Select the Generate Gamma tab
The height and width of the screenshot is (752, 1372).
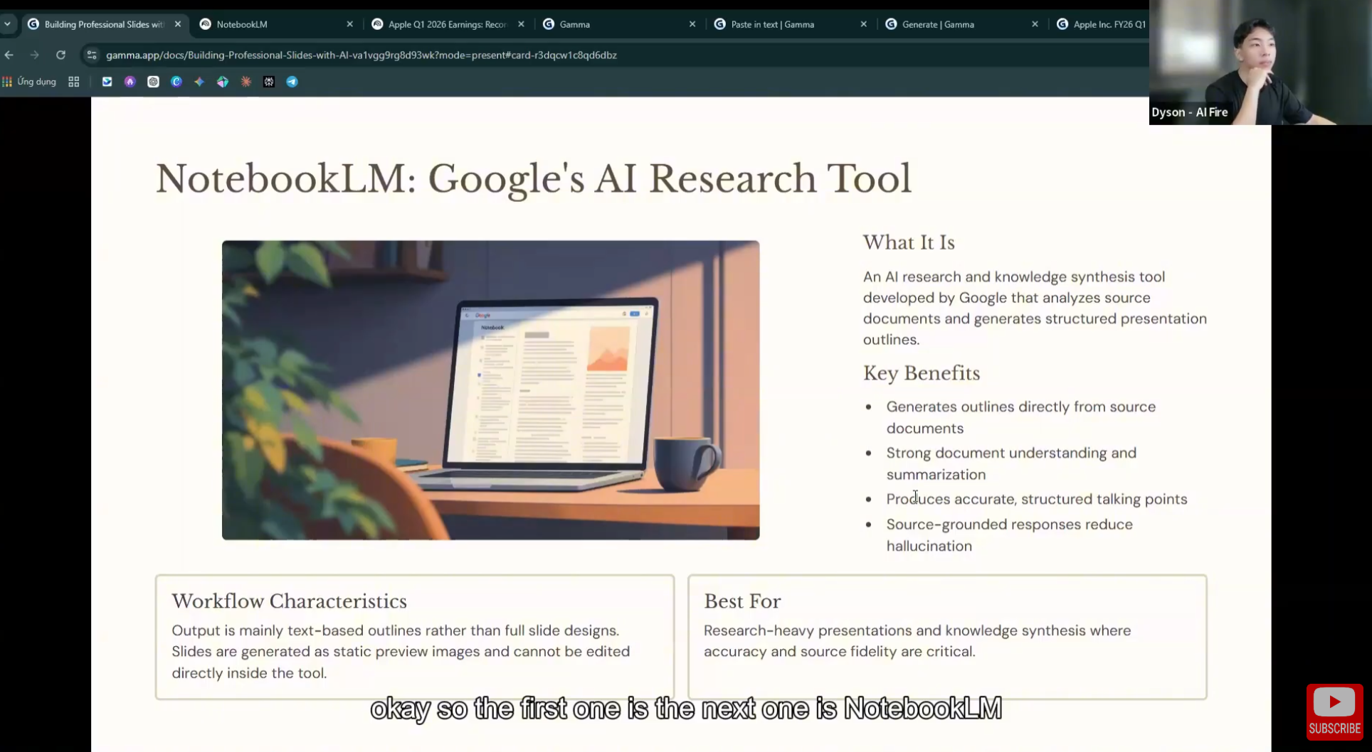click(x=939, y=23)
